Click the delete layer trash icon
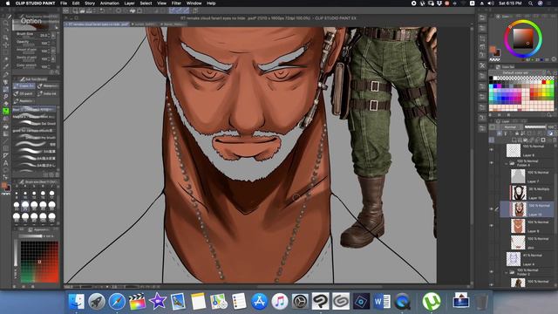 click(x=555, y=140)
